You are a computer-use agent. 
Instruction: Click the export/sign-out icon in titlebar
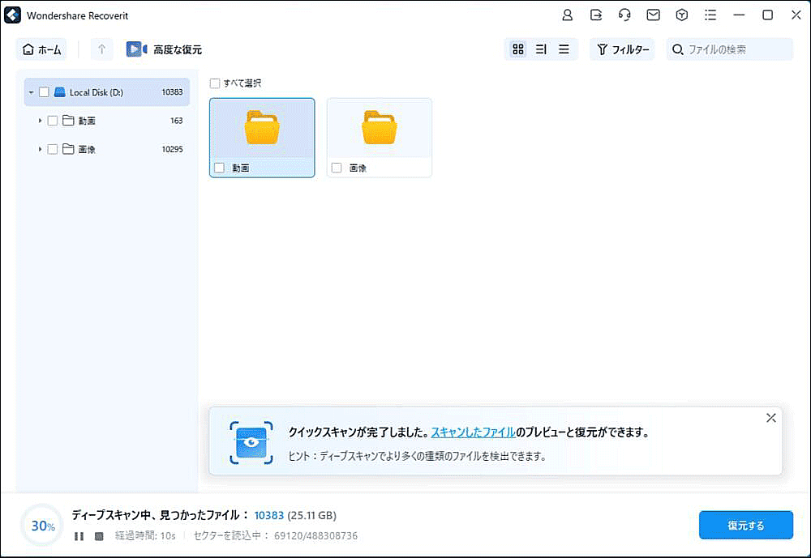click(x=595, y=15)
